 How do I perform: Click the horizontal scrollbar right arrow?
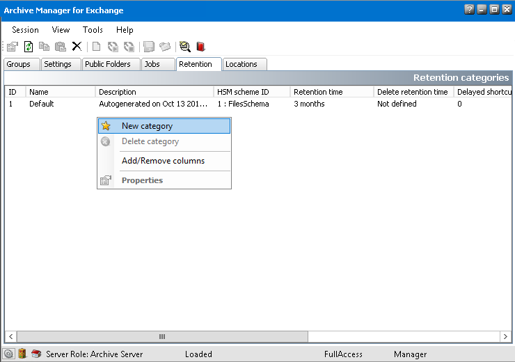pos(505,336)
